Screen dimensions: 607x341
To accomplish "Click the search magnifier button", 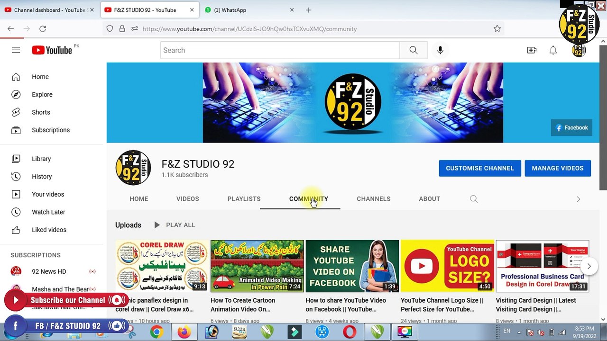I will (414, 50).
